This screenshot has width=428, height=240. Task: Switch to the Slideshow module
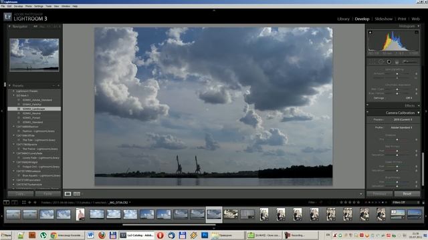point(383,19)
